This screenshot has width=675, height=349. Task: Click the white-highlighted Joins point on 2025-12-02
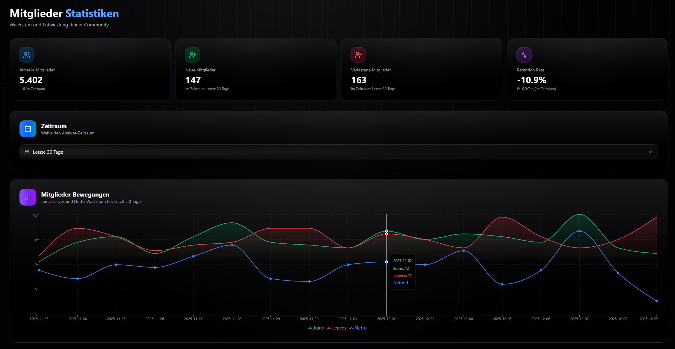click(x=386, y=231)
